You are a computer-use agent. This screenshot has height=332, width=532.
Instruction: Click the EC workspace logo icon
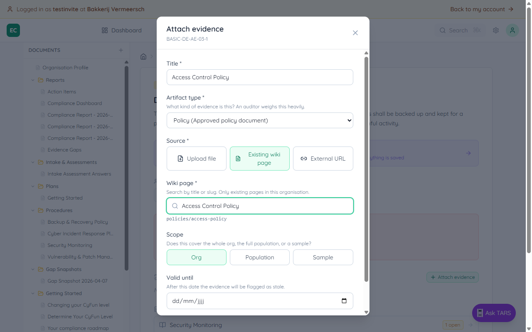(13, 30)
